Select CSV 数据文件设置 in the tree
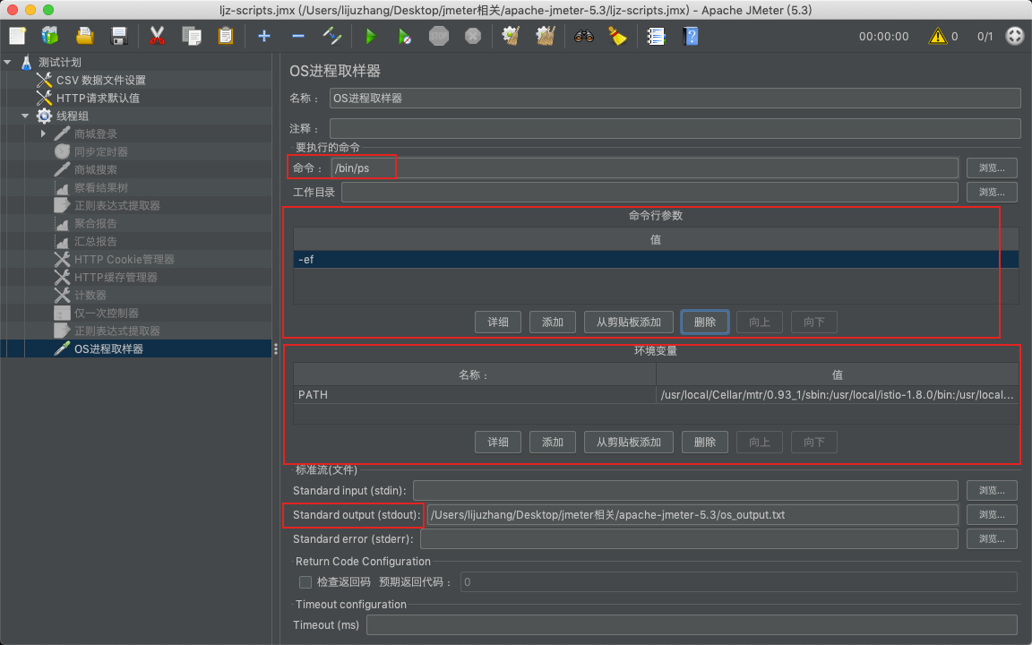Viewport: 1032px width, 645px height. (x=100, y=81)
